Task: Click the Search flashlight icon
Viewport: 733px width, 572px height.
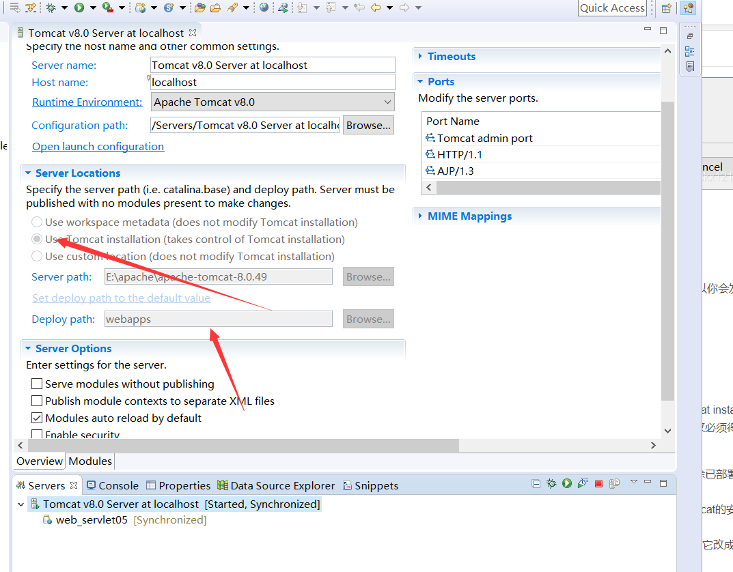Action: pyautogui.click(x=232, y=8)
